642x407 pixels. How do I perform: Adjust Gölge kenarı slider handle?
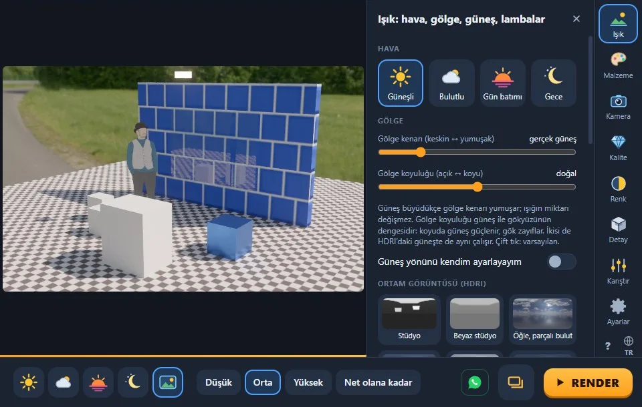(x=421, y=152)
